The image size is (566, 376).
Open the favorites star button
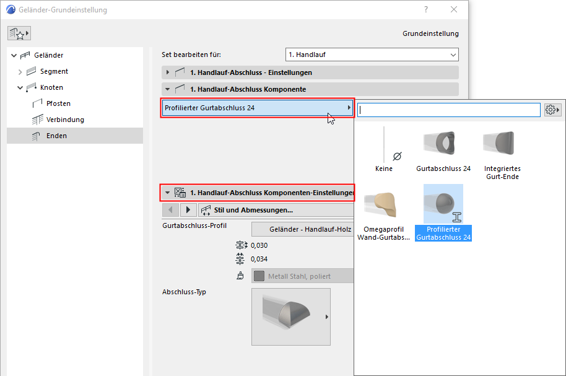click(19, 33)
